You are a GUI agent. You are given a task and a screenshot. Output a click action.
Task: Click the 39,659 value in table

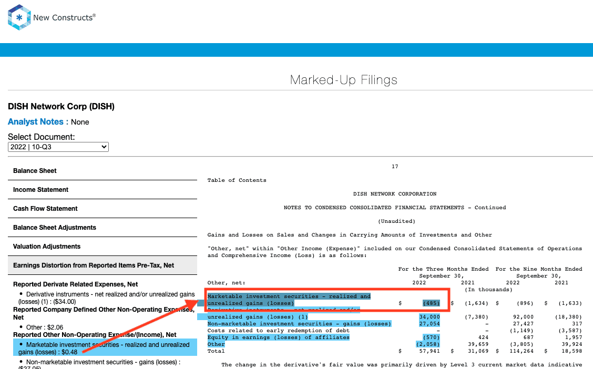pos(478,344)
